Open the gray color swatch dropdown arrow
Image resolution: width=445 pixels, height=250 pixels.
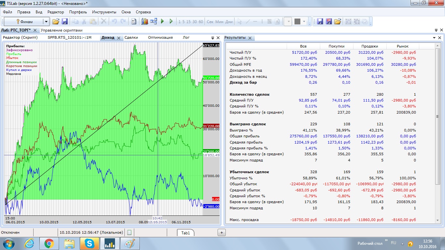click(304, 22)
